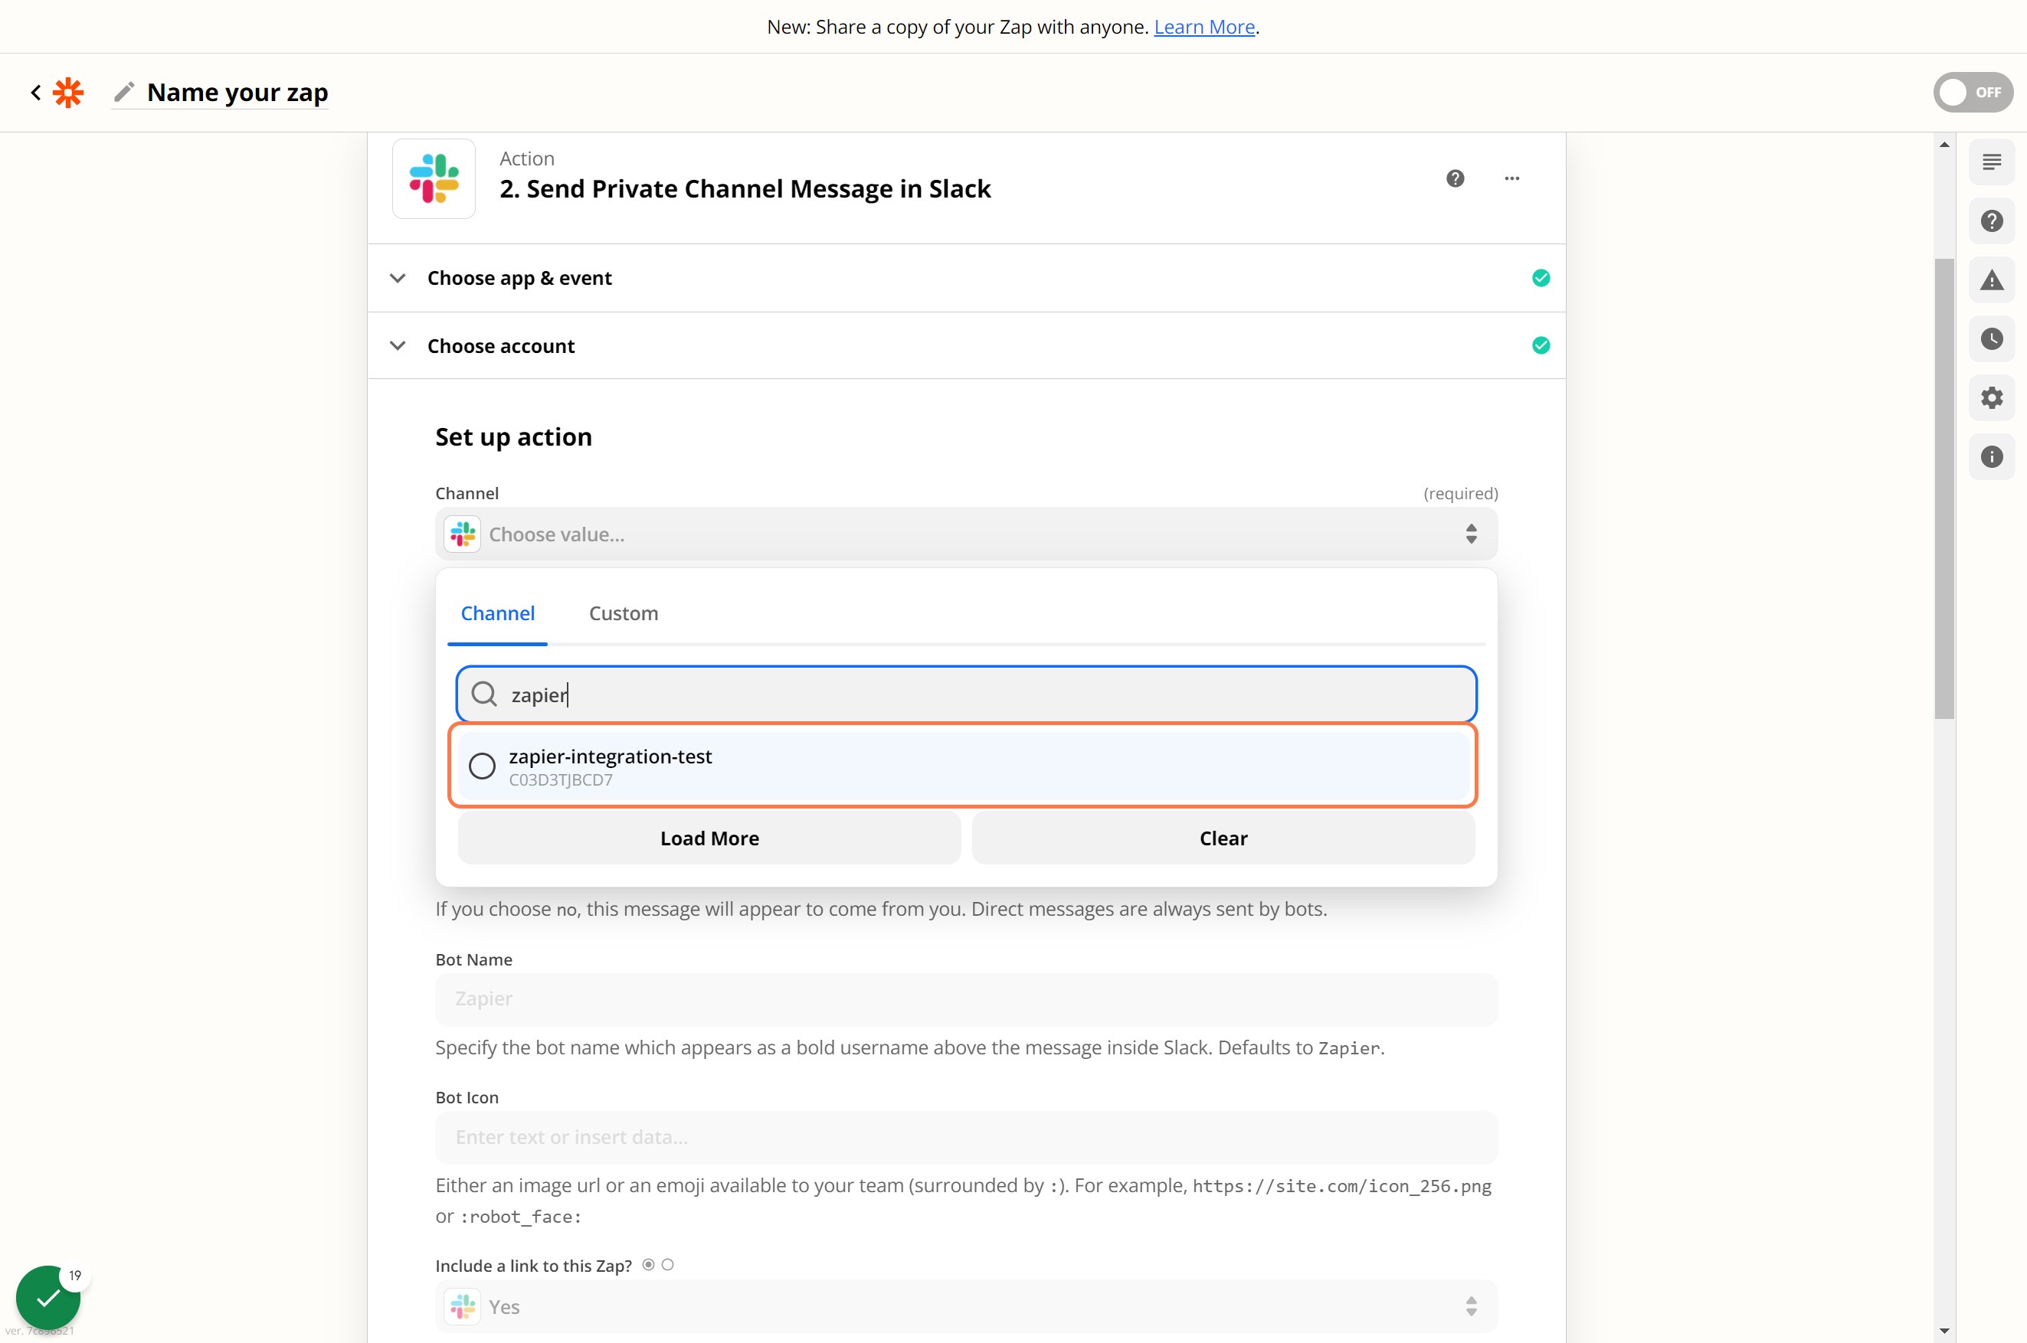Viewport: 2027px width, 1343px height.
Task: Click green check on Choose app & event
Action: click(x=1541, y=277)
